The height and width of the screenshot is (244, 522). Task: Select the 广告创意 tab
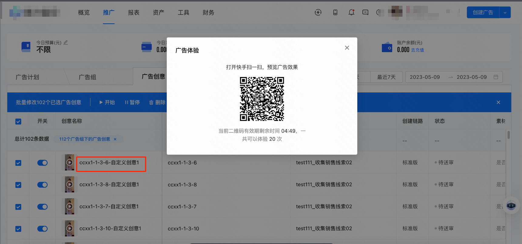[153, 76]
